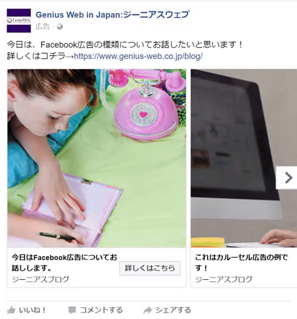The width and height of the screenshot is (297, 319).
Task: Click the コメントする text label
Action: (x=101, y=310)
